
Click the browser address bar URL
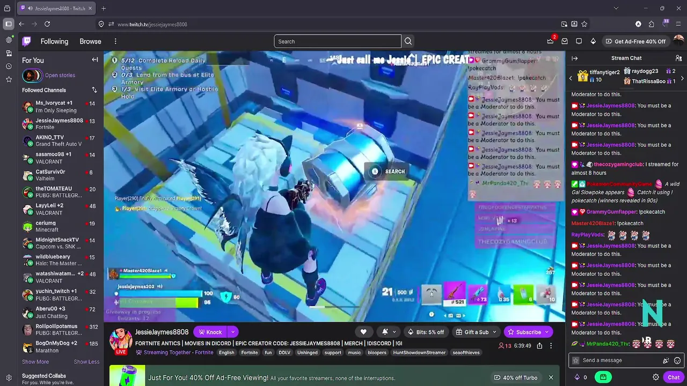(152, 24)
